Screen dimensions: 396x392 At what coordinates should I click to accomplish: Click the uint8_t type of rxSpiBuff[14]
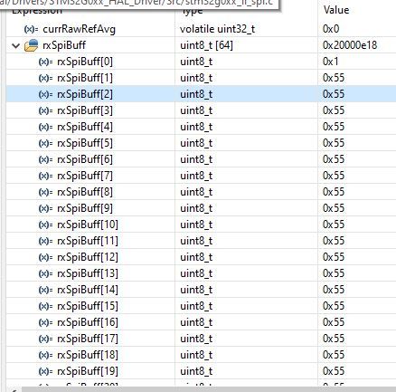pos(196,290)
